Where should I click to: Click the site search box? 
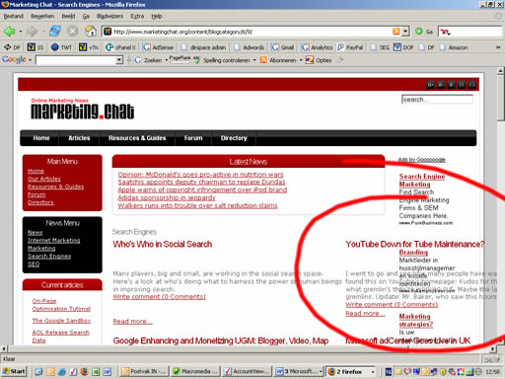[x=437, y=100]
